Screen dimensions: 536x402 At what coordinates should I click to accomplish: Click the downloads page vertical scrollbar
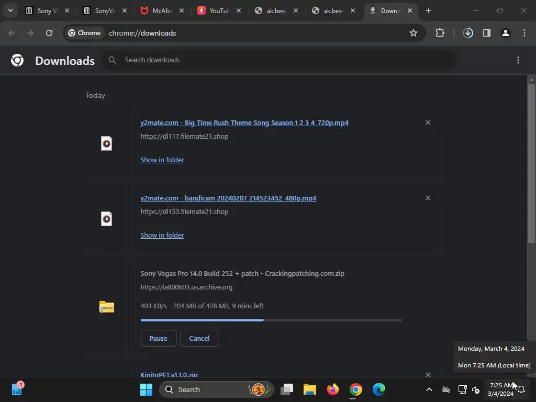531,163
